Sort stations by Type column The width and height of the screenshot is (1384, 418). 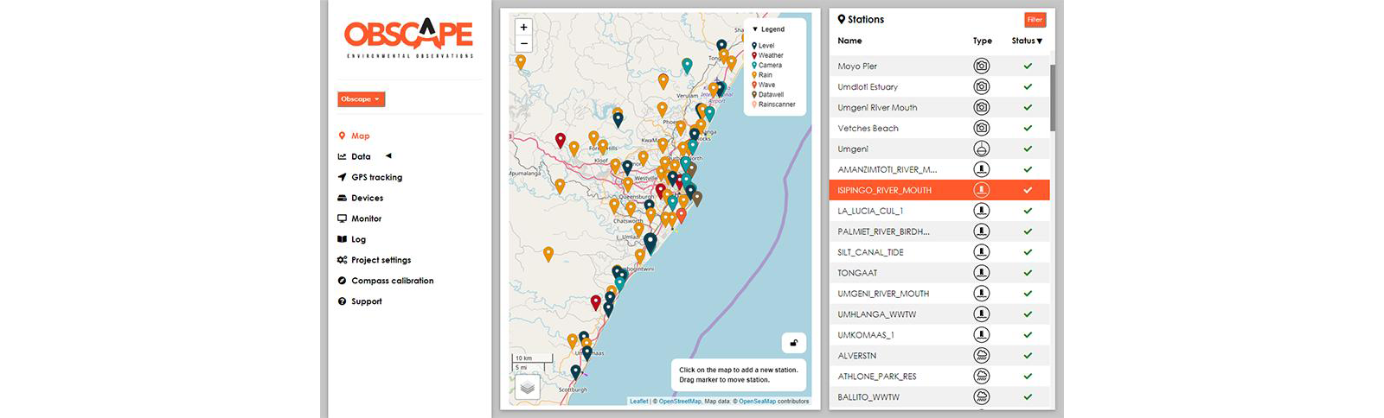tap(982, 41)
